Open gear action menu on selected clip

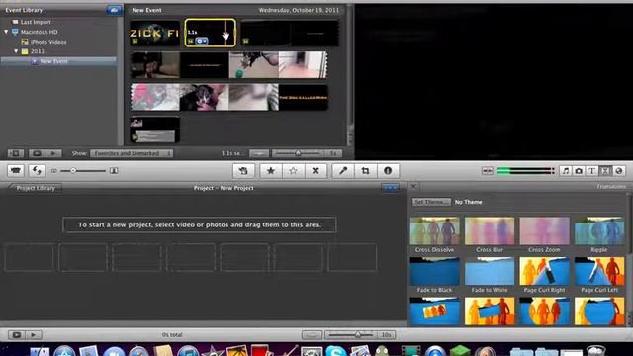[202, 42]
